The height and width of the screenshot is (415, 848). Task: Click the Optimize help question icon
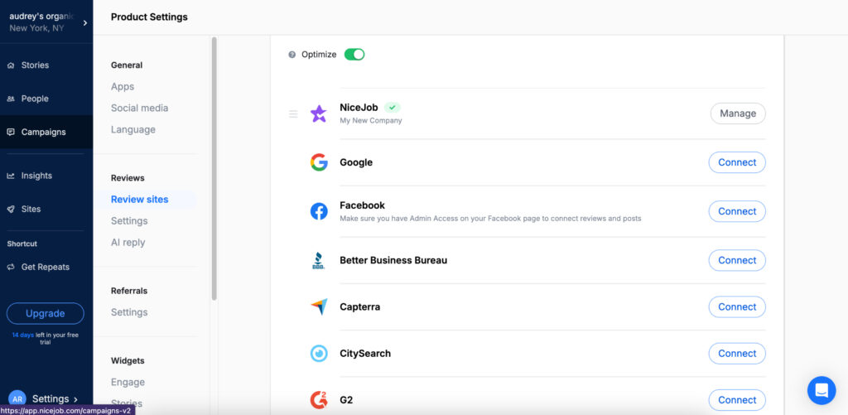292,55
